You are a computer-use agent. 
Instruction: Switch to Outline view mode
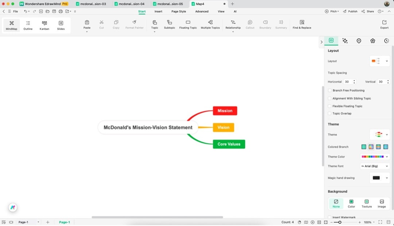coord(28,26)
